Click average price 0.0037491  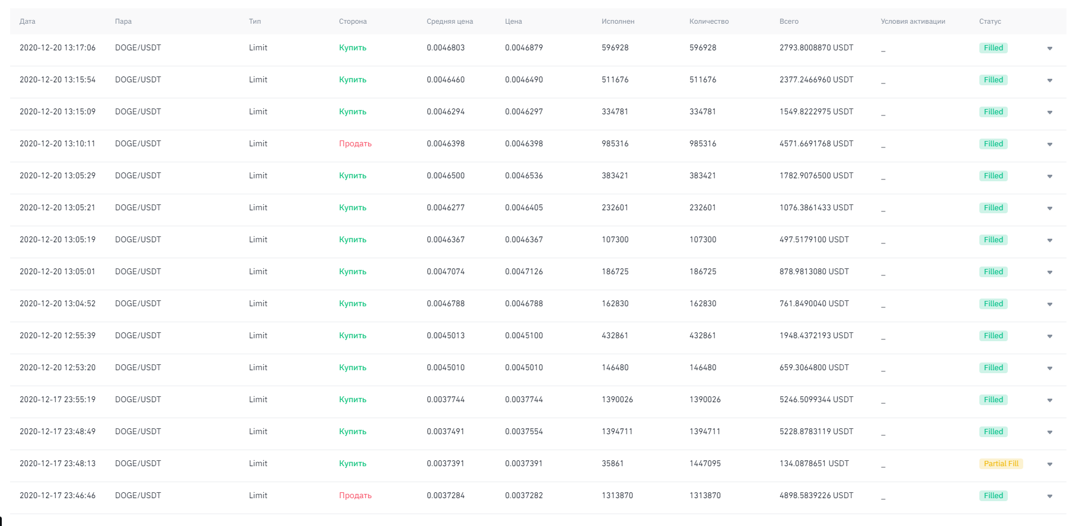(x=446, y=432)
